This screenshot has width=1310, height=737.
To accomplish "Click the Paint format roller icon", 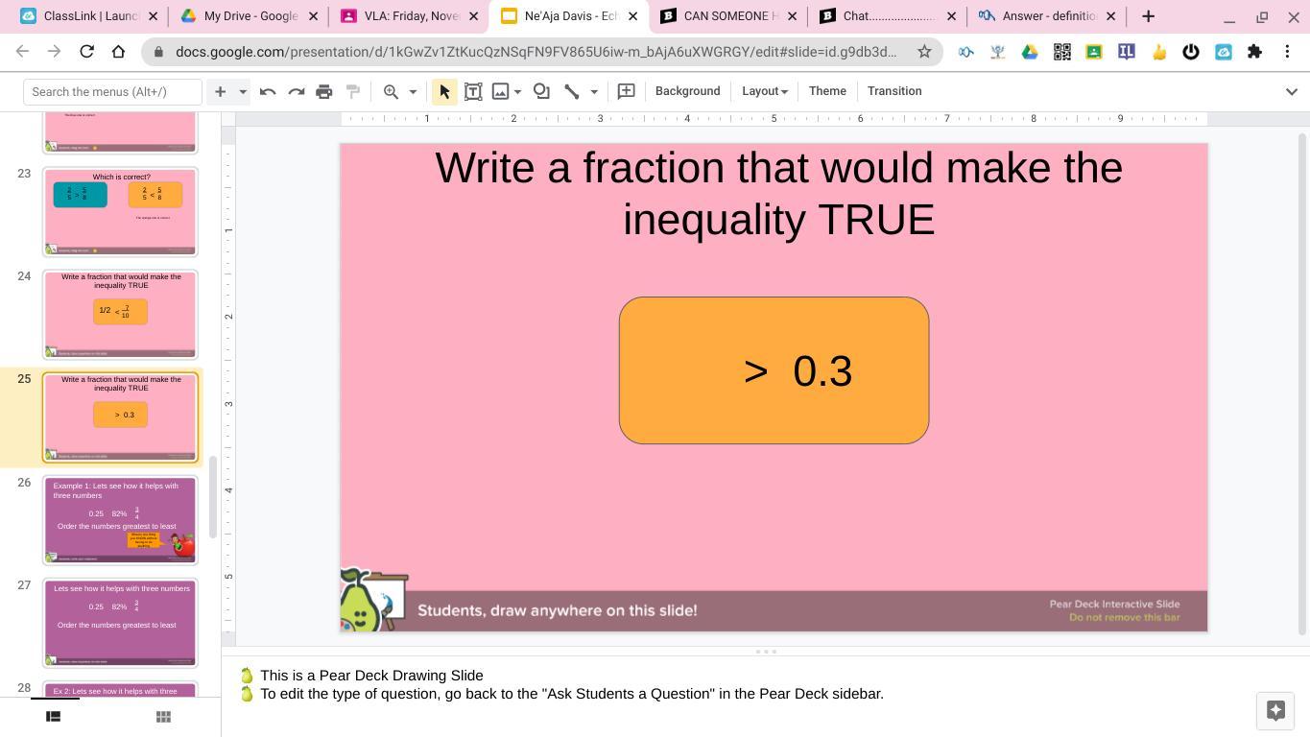I will (353, 91).
